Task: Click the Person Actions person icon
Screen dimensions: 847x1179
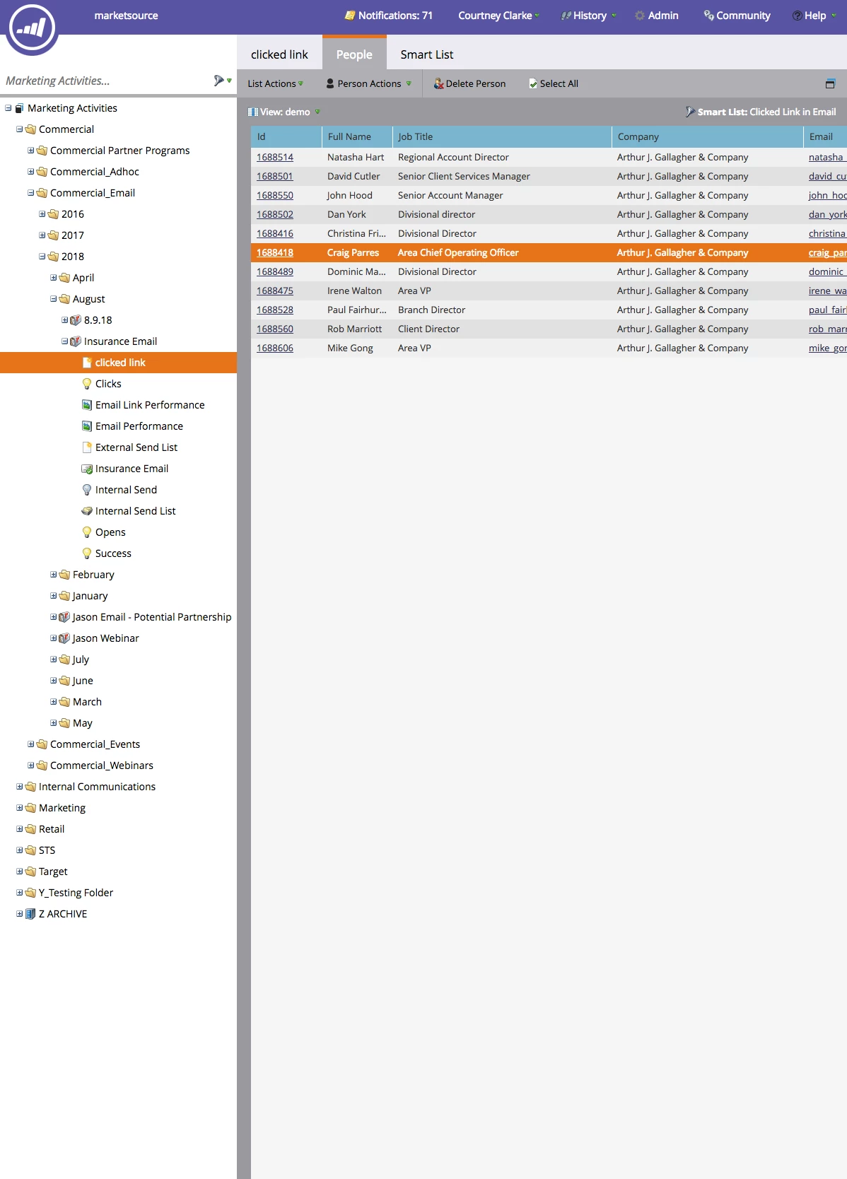Action: tap(330, 83)
